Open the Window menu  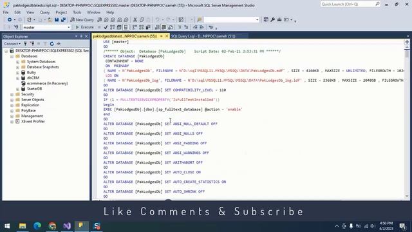tap(93, 12)
